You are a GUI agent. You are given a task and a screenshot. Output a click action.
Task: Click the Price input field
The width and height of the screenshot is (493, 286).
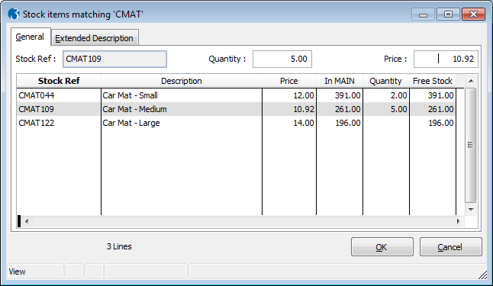coord(446,59)
